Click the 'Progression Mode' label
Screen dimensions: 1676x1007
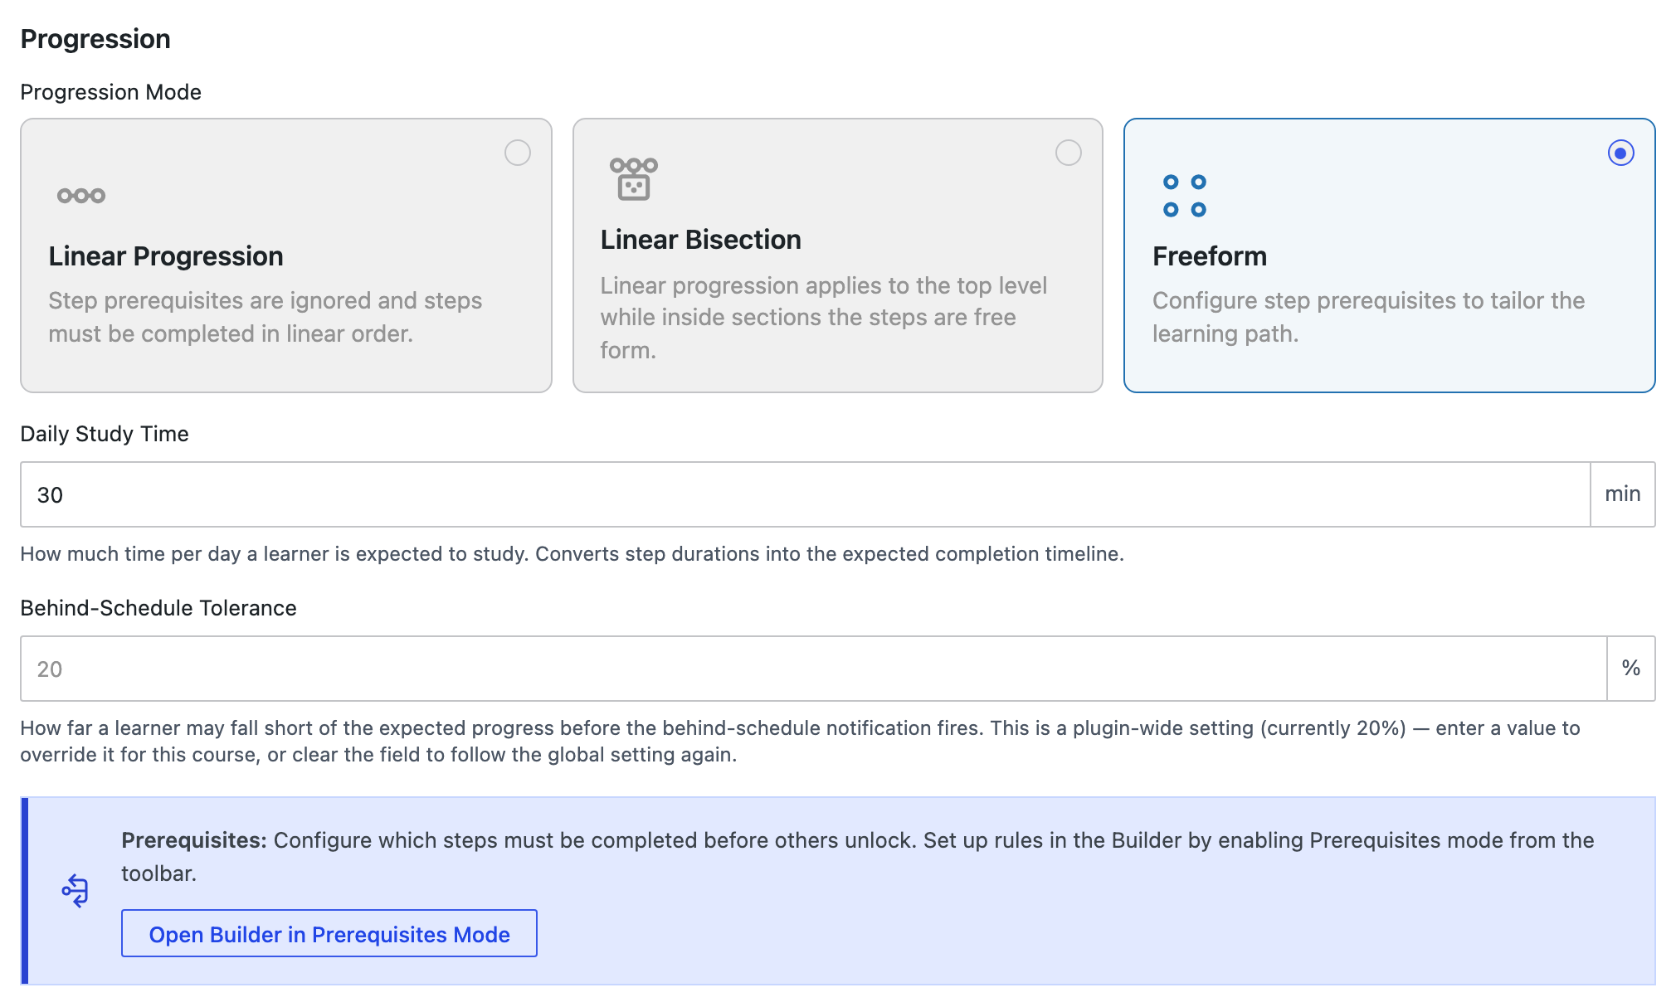pyautogui.click(x=111, y=92)
